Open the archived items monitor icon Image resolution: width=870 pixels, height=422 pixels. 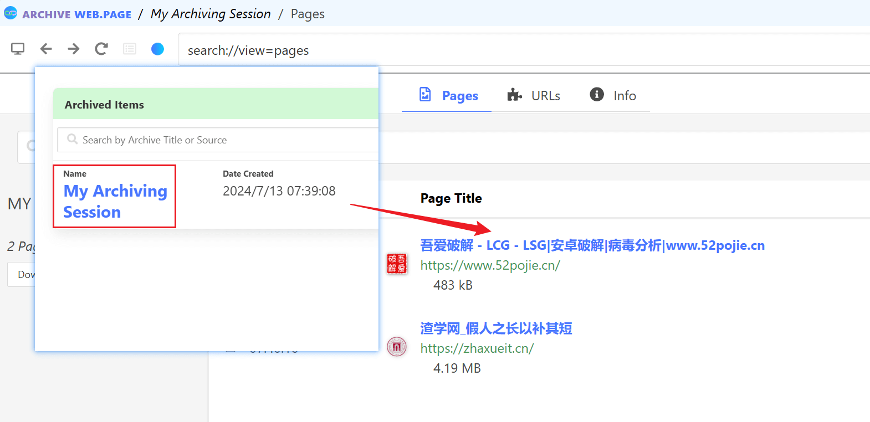coord(18,49)
